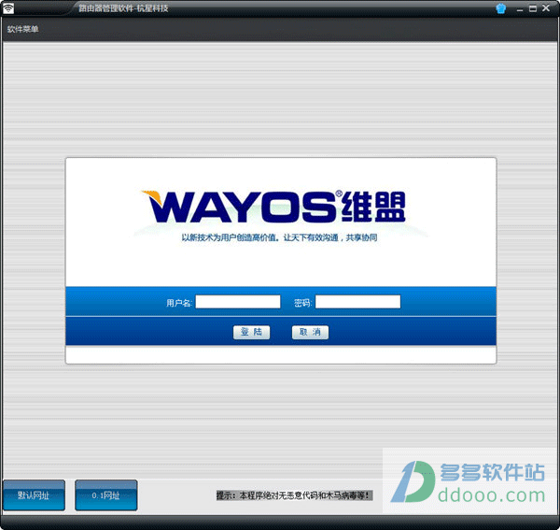Maximize the router management window
Viewport: 560px width, 530px height.
pos(533,8)
